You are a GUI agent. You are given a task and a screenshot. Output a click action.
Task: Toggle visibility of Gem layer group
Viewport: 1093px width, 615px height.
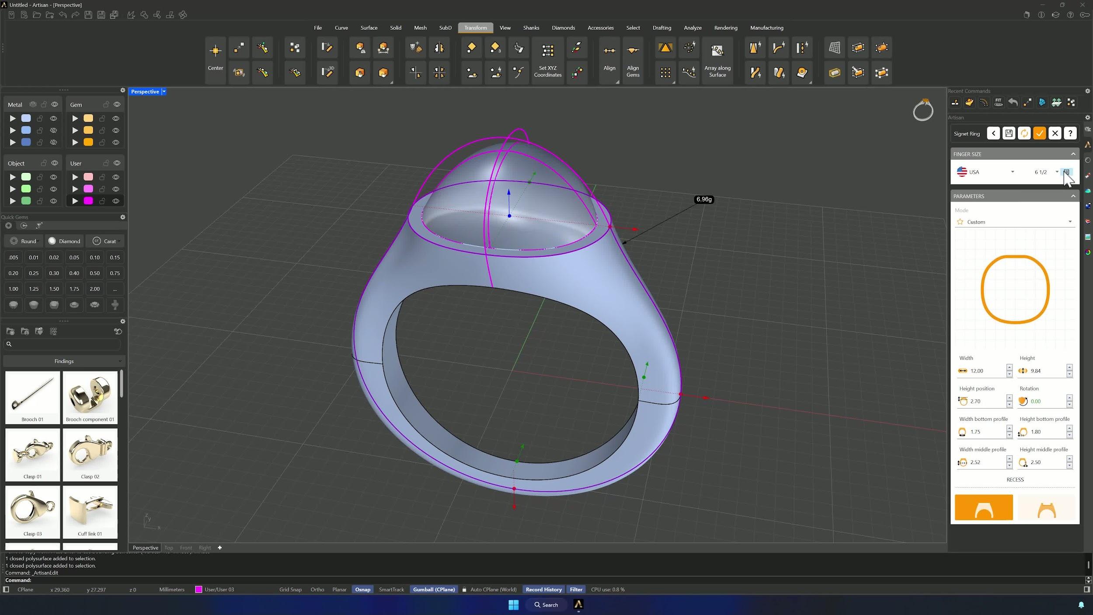tap(117, 105)
